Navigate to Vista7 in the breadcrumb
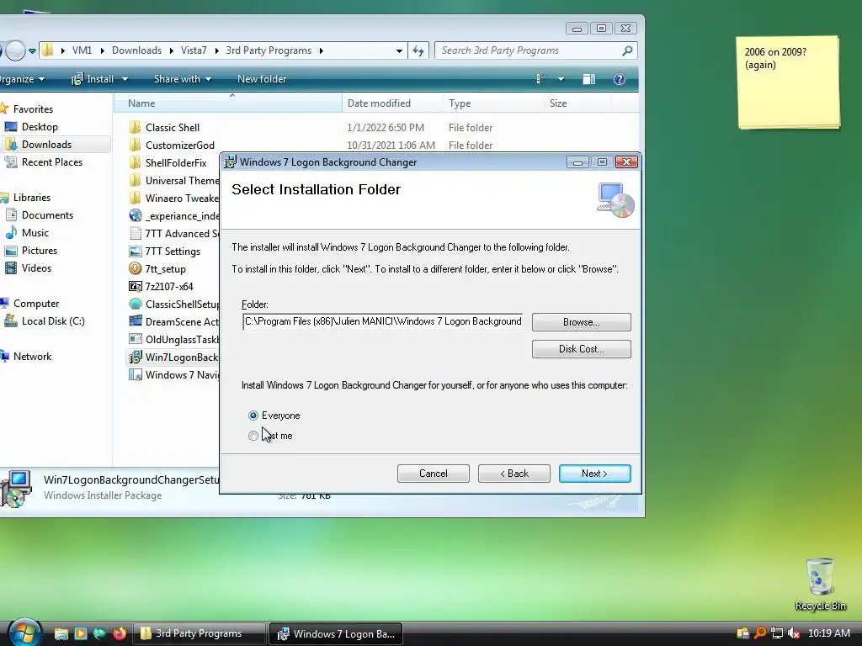 194,50
